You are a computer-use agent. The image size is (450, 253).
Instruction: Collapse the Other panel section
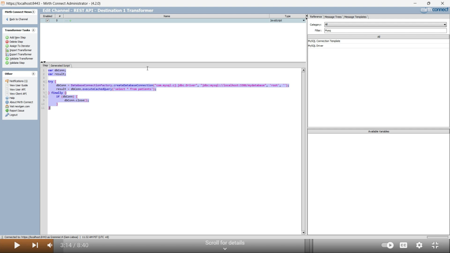[x=33, y=74]
